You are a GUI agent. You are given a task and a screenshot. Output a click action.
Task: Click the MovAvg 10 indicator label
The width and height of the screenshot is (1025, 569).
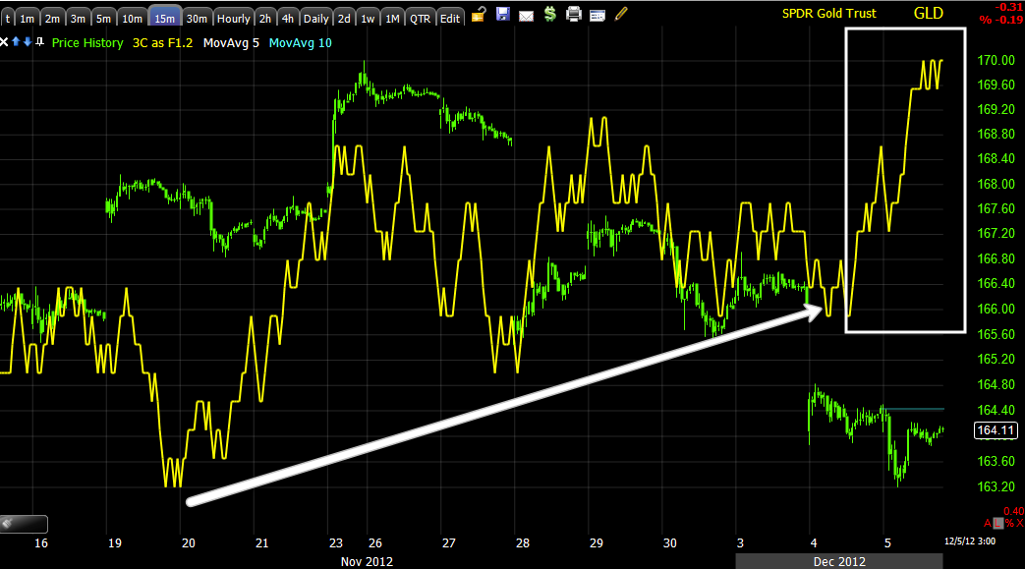click(x=301, y=43)
